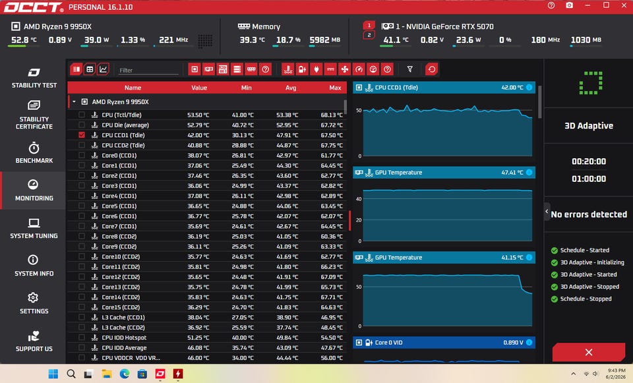Check the Core0 (CCD1) checkbox
The width and height of the screenshot is (633, 383).
point(82,156)
